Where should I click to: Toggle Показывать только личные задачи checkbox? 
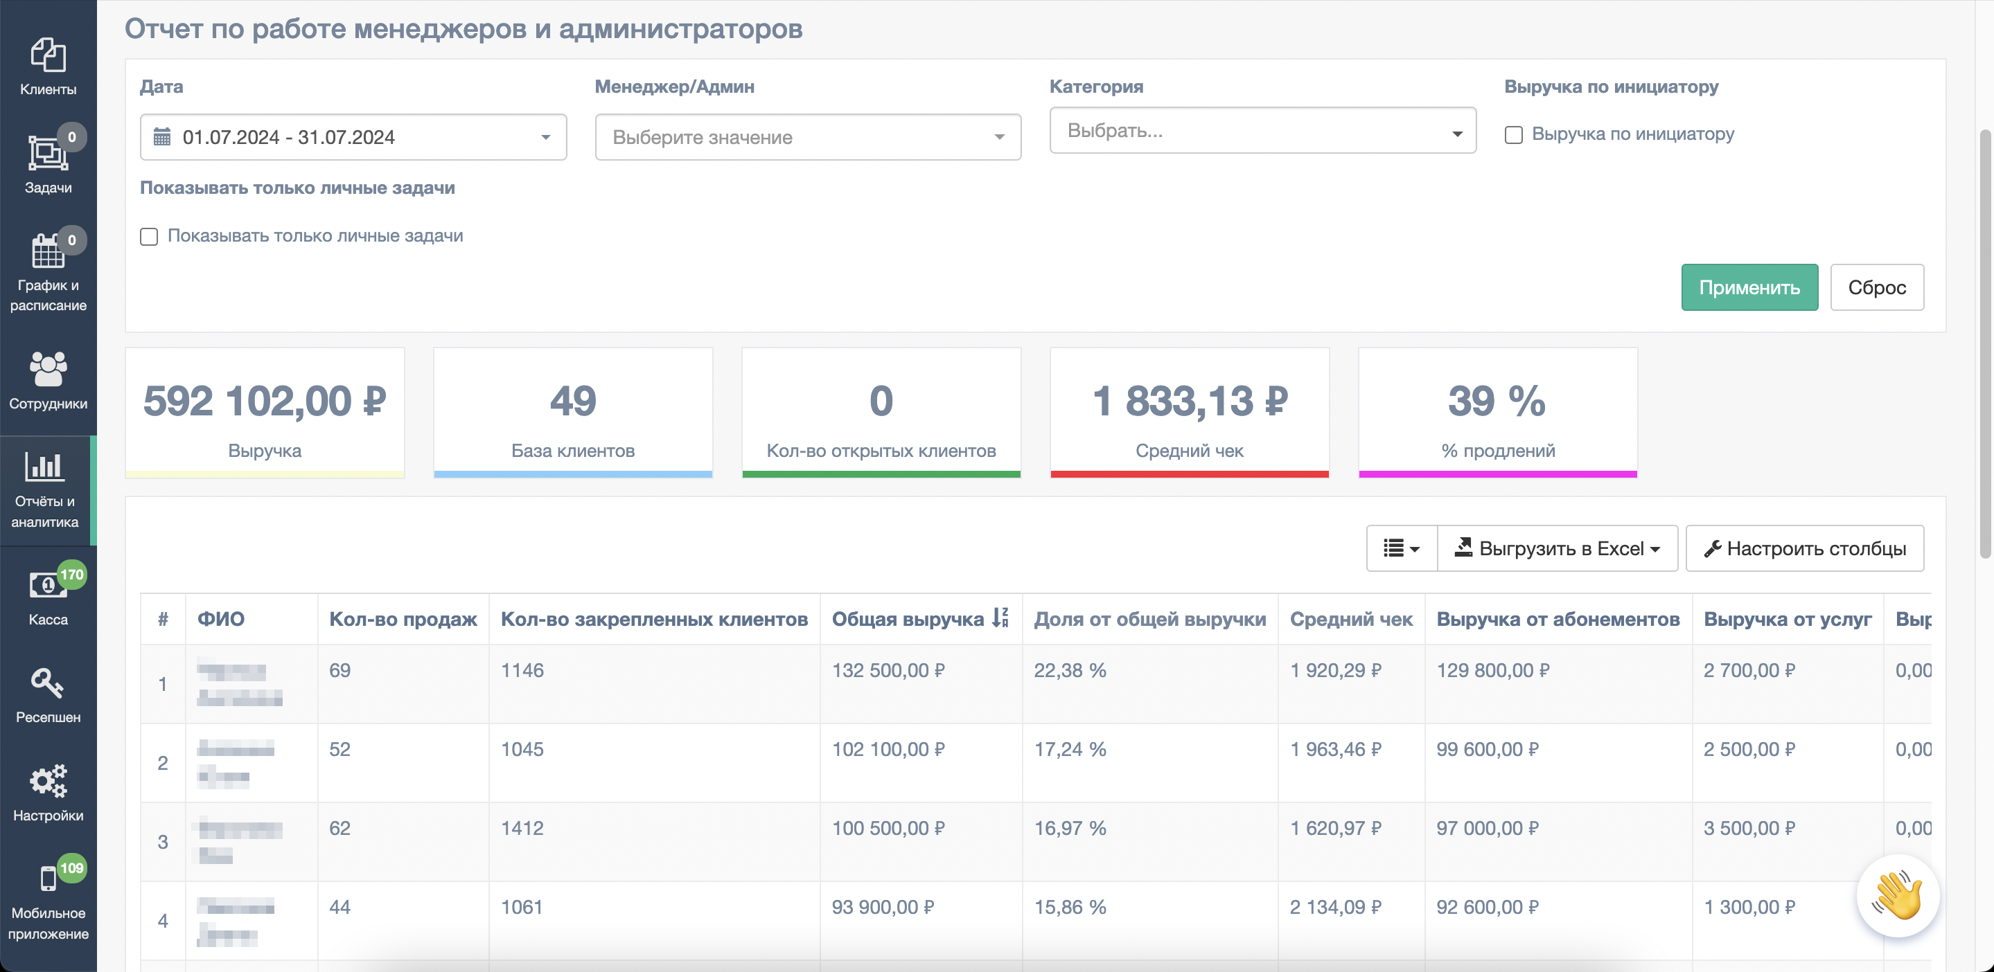(x=149, y=237)
